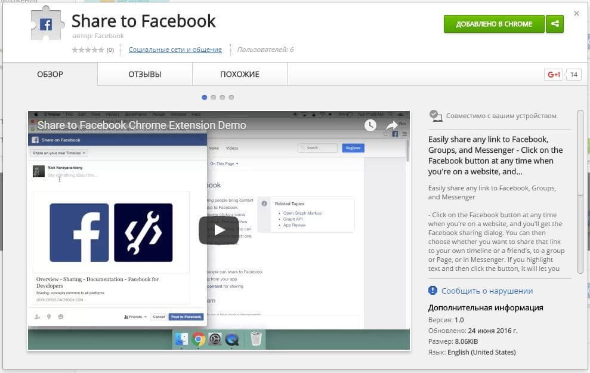Open the ОБЗОР tab
Viewport: 590px width, 373px height.
tap(50, 75)
